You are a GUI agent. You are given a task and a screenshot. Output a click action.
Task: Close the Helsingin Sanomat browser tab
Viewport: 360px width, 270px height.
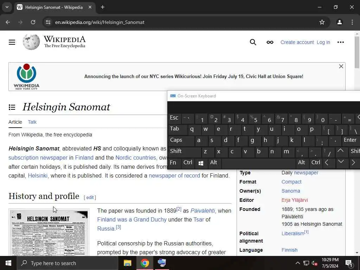click(90, 7)
